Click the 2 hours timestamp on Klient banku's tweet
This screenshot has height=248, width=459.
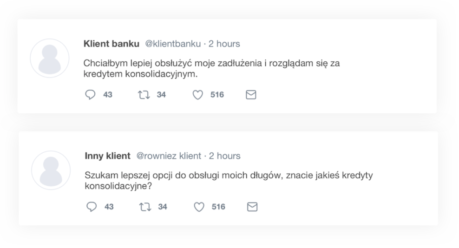click(x=224, y=44)
